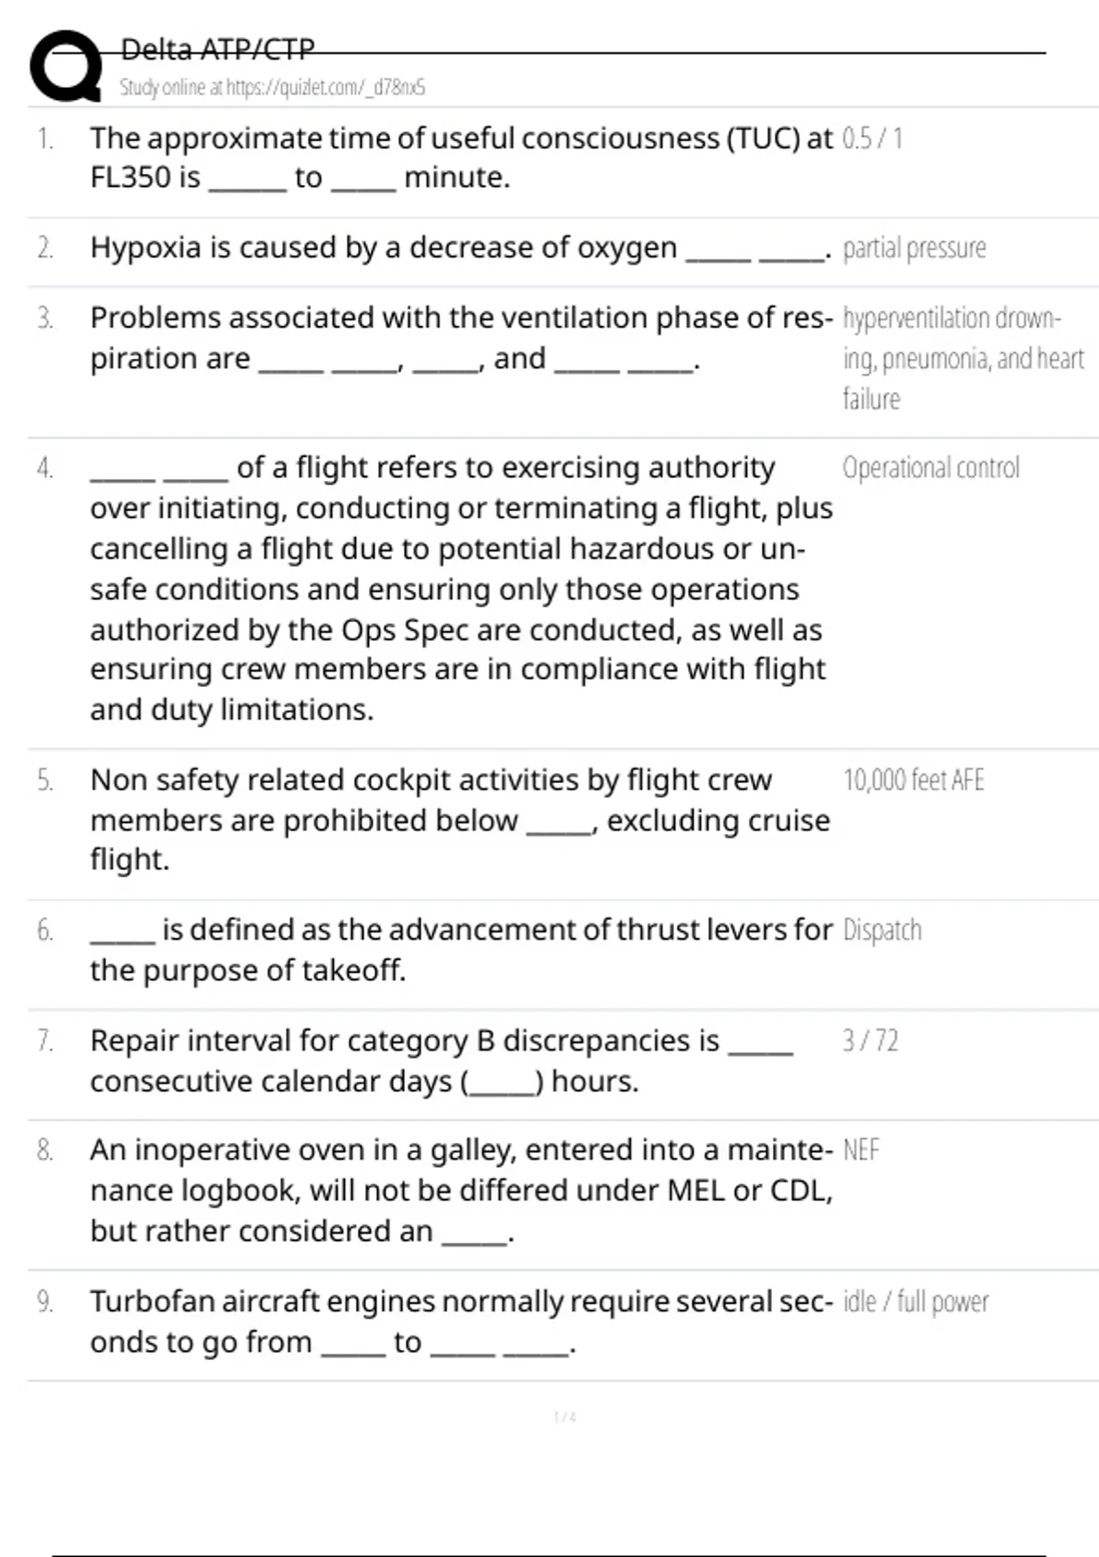Image resolution: width=1099 pixels, height=1557 pixels.
Task: Click the 'partial pressure' answer
Action: click(x=914, y=248)
